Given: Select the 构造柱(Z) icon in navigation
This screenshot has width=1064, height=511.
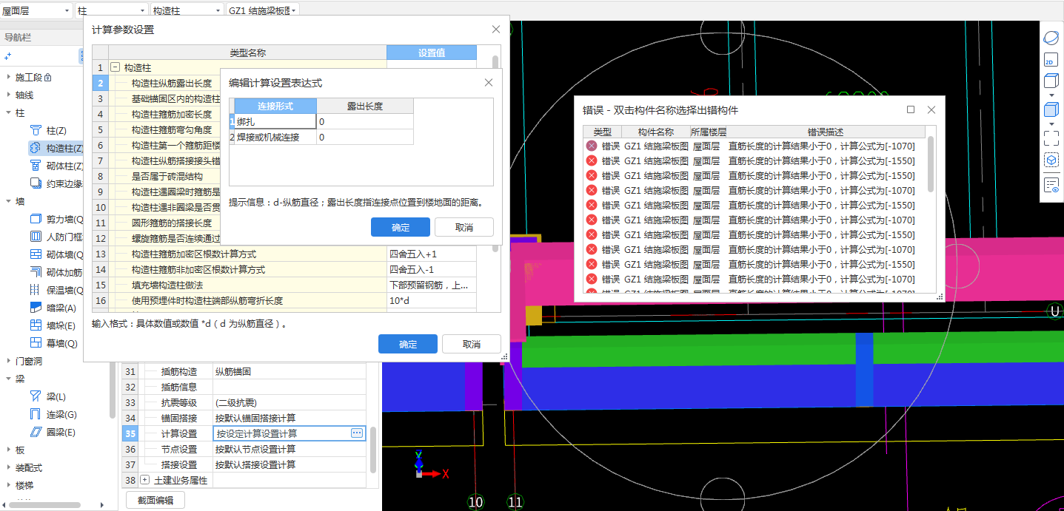Looking at the screenshot, I should point(36,148).
